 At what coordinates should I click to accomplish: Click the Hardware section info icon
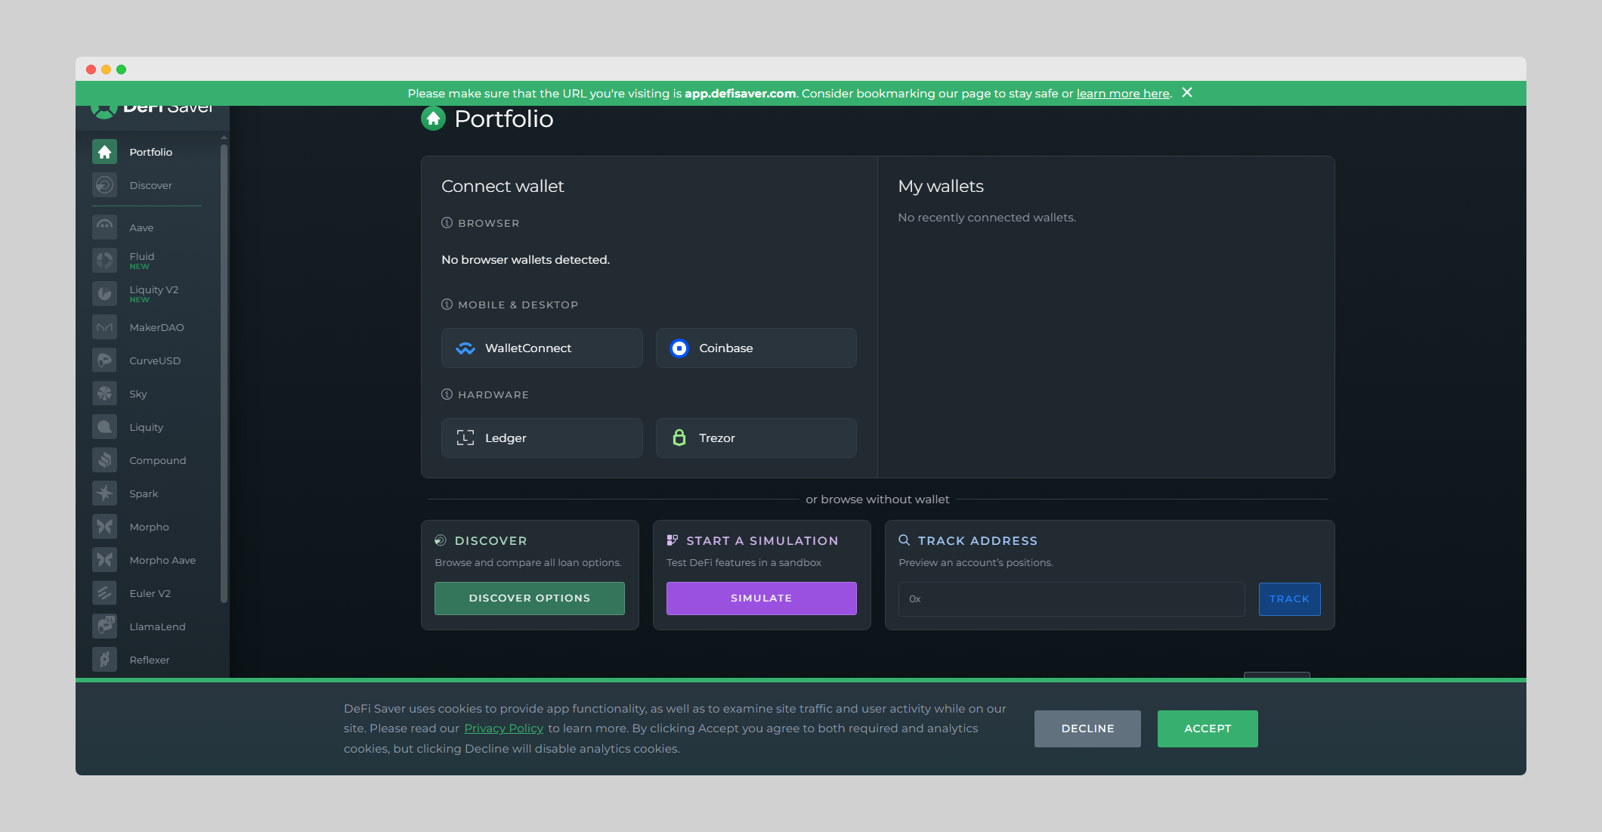447,394
